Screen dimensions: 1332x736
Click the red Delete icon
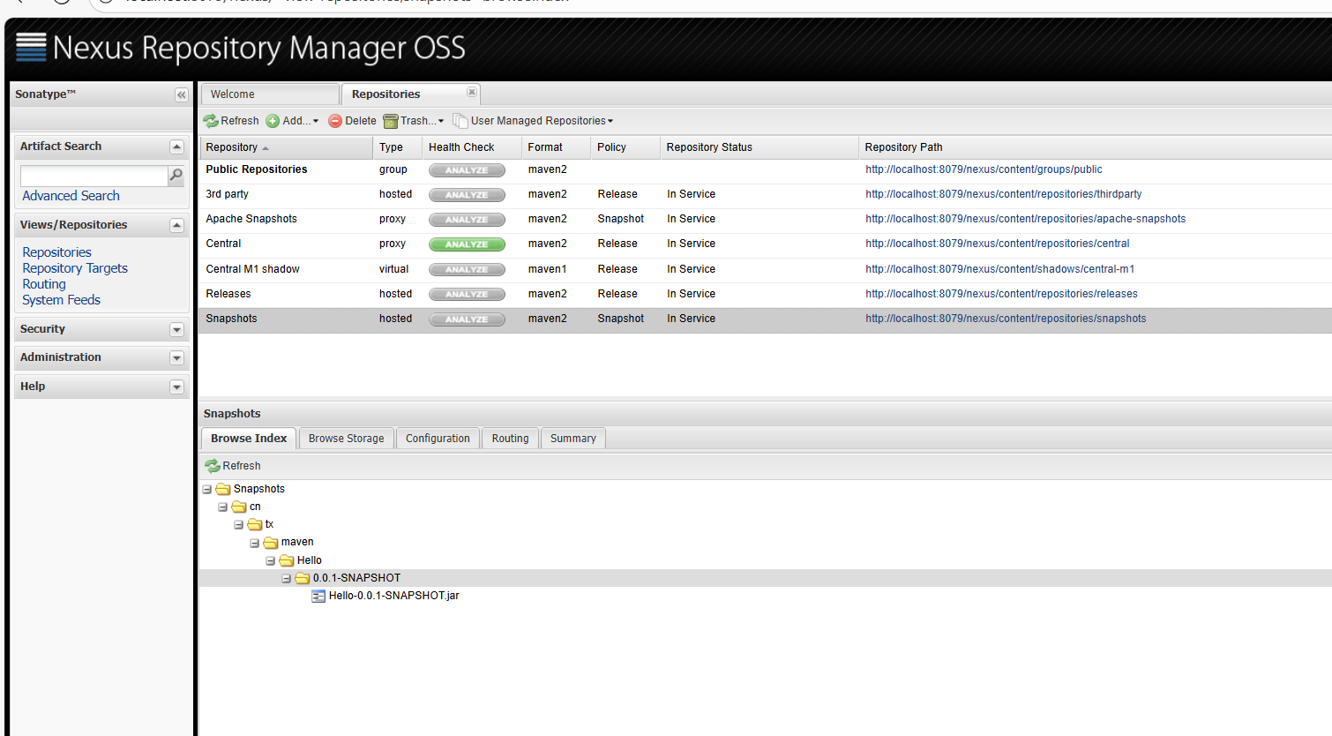[x=335, y=121]
